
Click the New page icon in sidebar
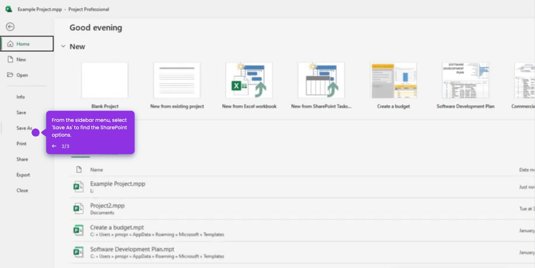[10, 59]
